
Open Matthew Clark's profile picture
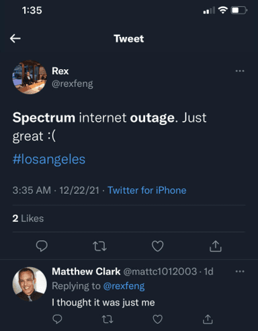point(30,284)
